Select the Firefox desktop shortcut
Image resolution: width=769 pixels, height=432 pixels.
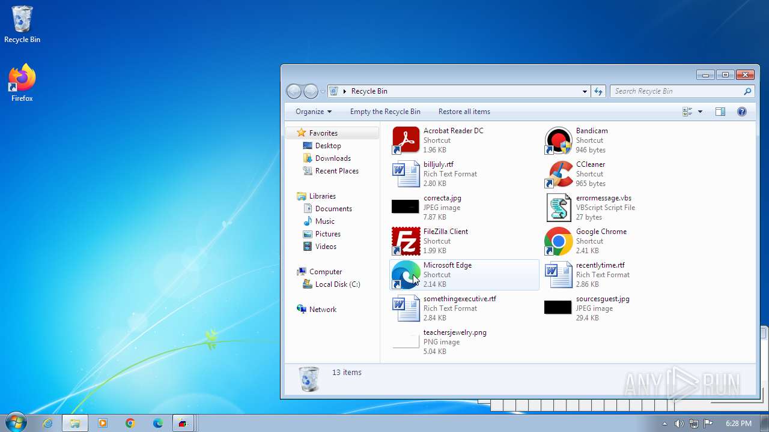pyautogui.click(x=22, y=83)
